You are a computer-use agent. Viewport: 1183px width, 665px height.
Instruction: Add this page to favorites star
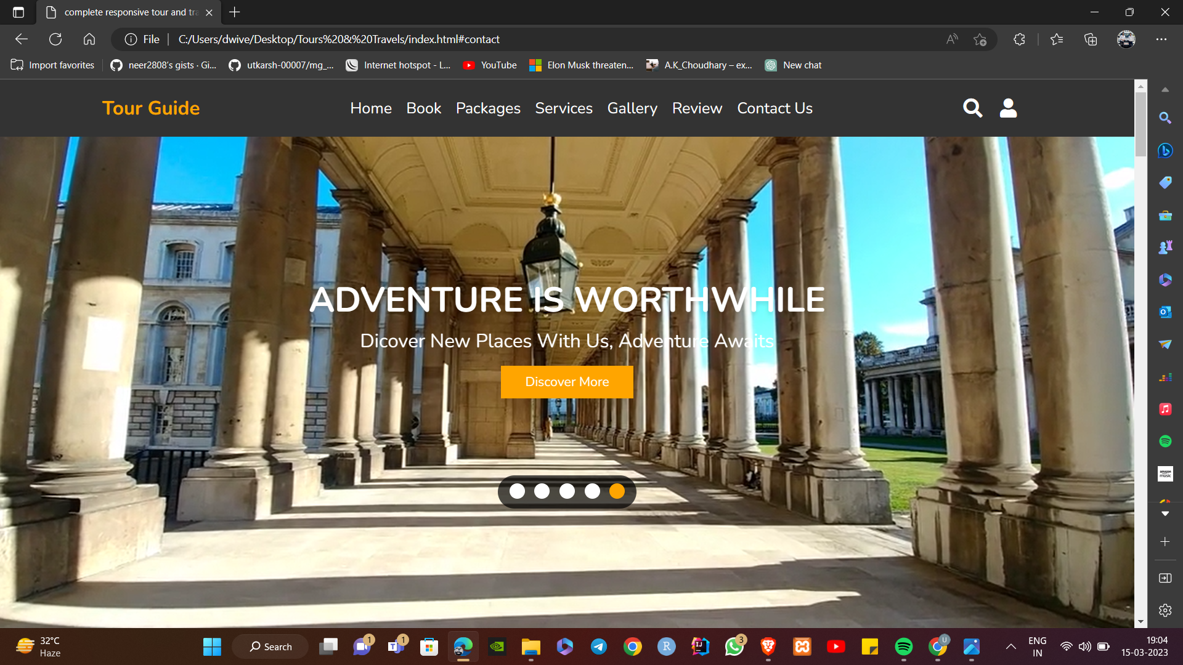tap(980, 39)
